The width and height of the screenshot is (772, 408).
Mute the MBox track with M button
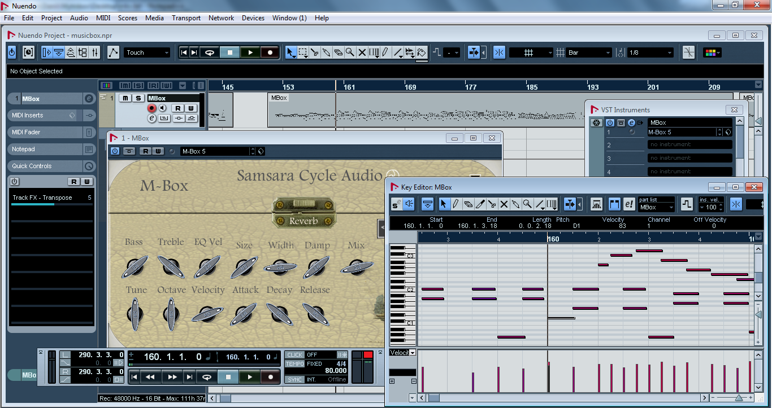point(125,98)
